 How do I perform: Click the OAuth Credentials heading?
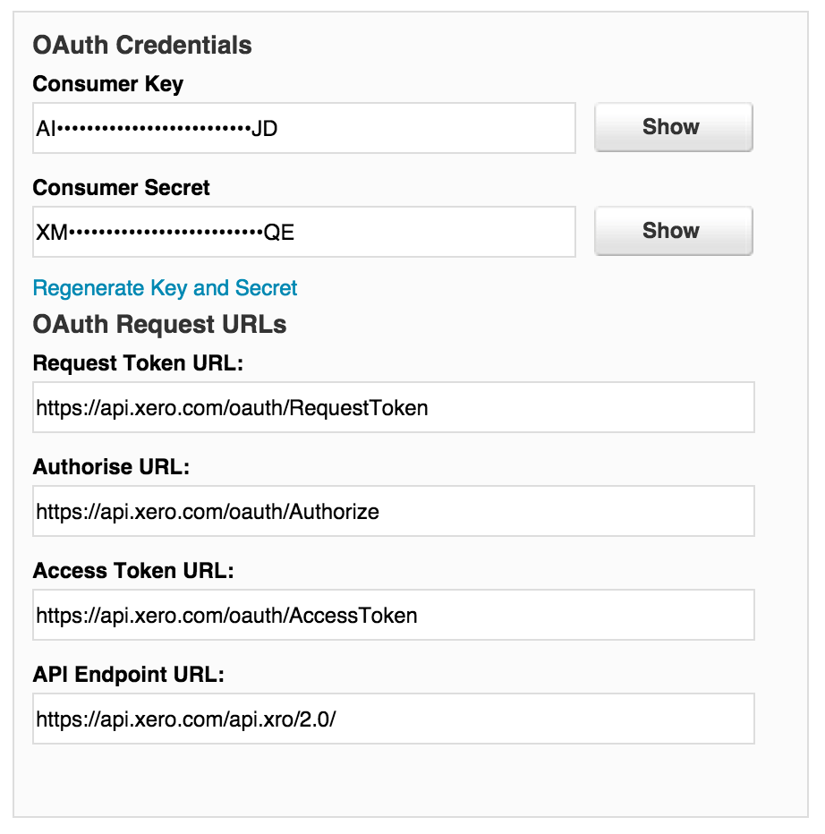[x=142, y=45]
